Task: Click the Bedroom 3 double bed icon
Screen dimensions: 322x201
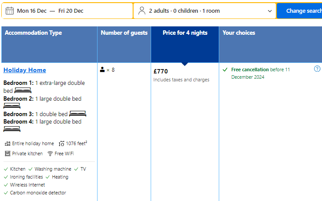Action: point(78,114)
